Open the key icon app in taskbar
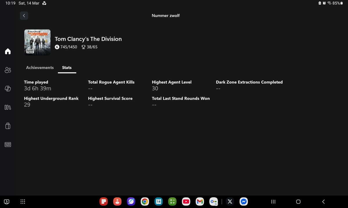The width and height of the screenshot is (348, 208). (x=213, y=202)
